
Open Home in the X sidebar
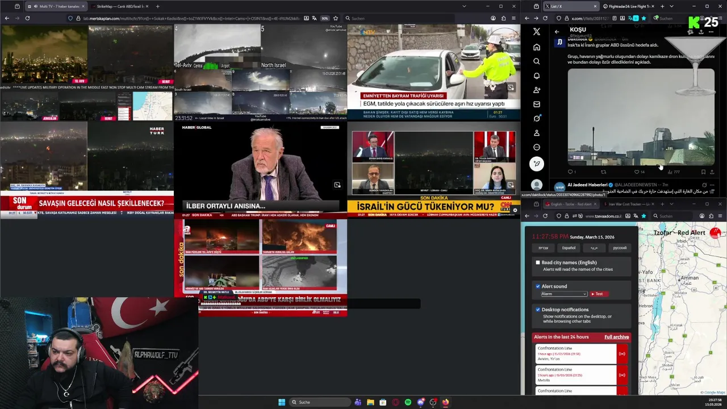point(537,47)
